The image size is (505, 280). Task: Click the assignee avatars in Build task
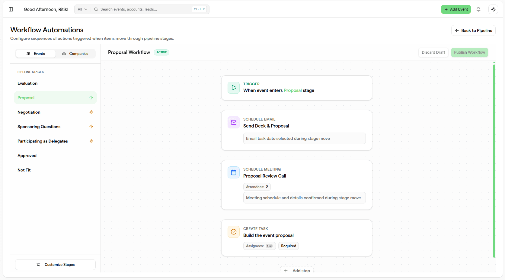point(269,246)
